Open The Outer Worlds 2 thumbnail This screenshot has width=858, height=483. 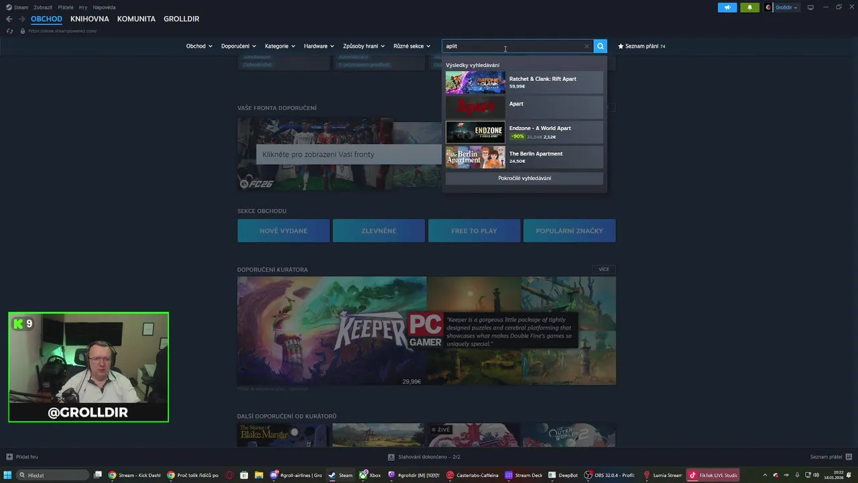click(569, 435)
